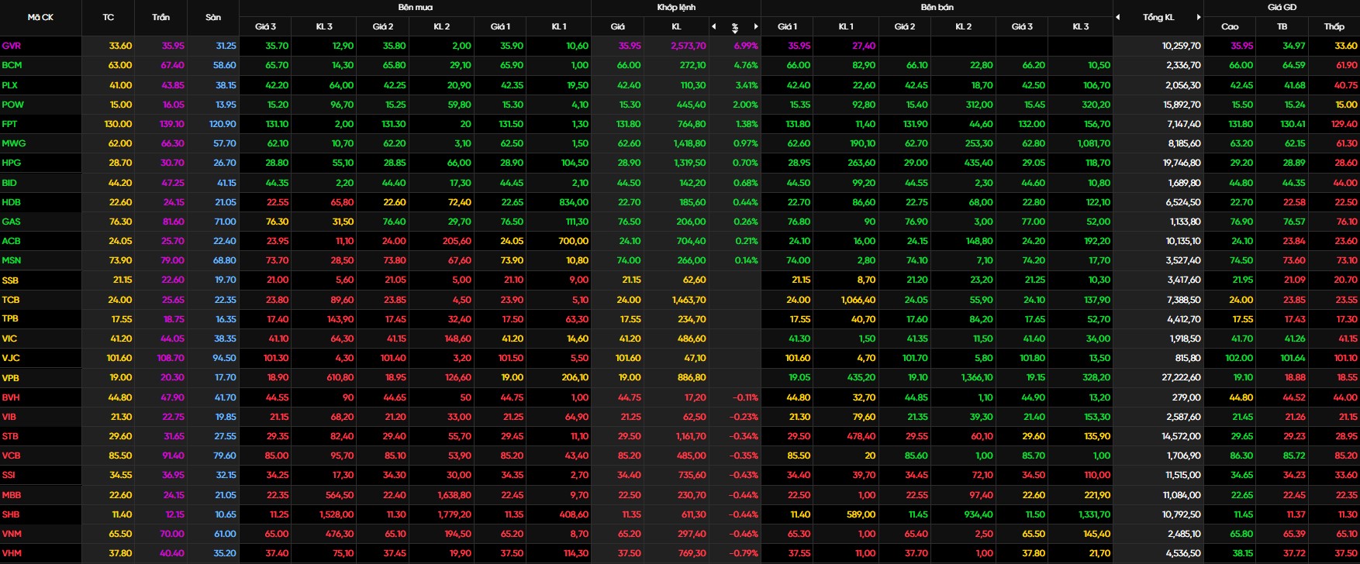Click the Giá GD group header
1360x564 pixels.
coord(1282,7)
